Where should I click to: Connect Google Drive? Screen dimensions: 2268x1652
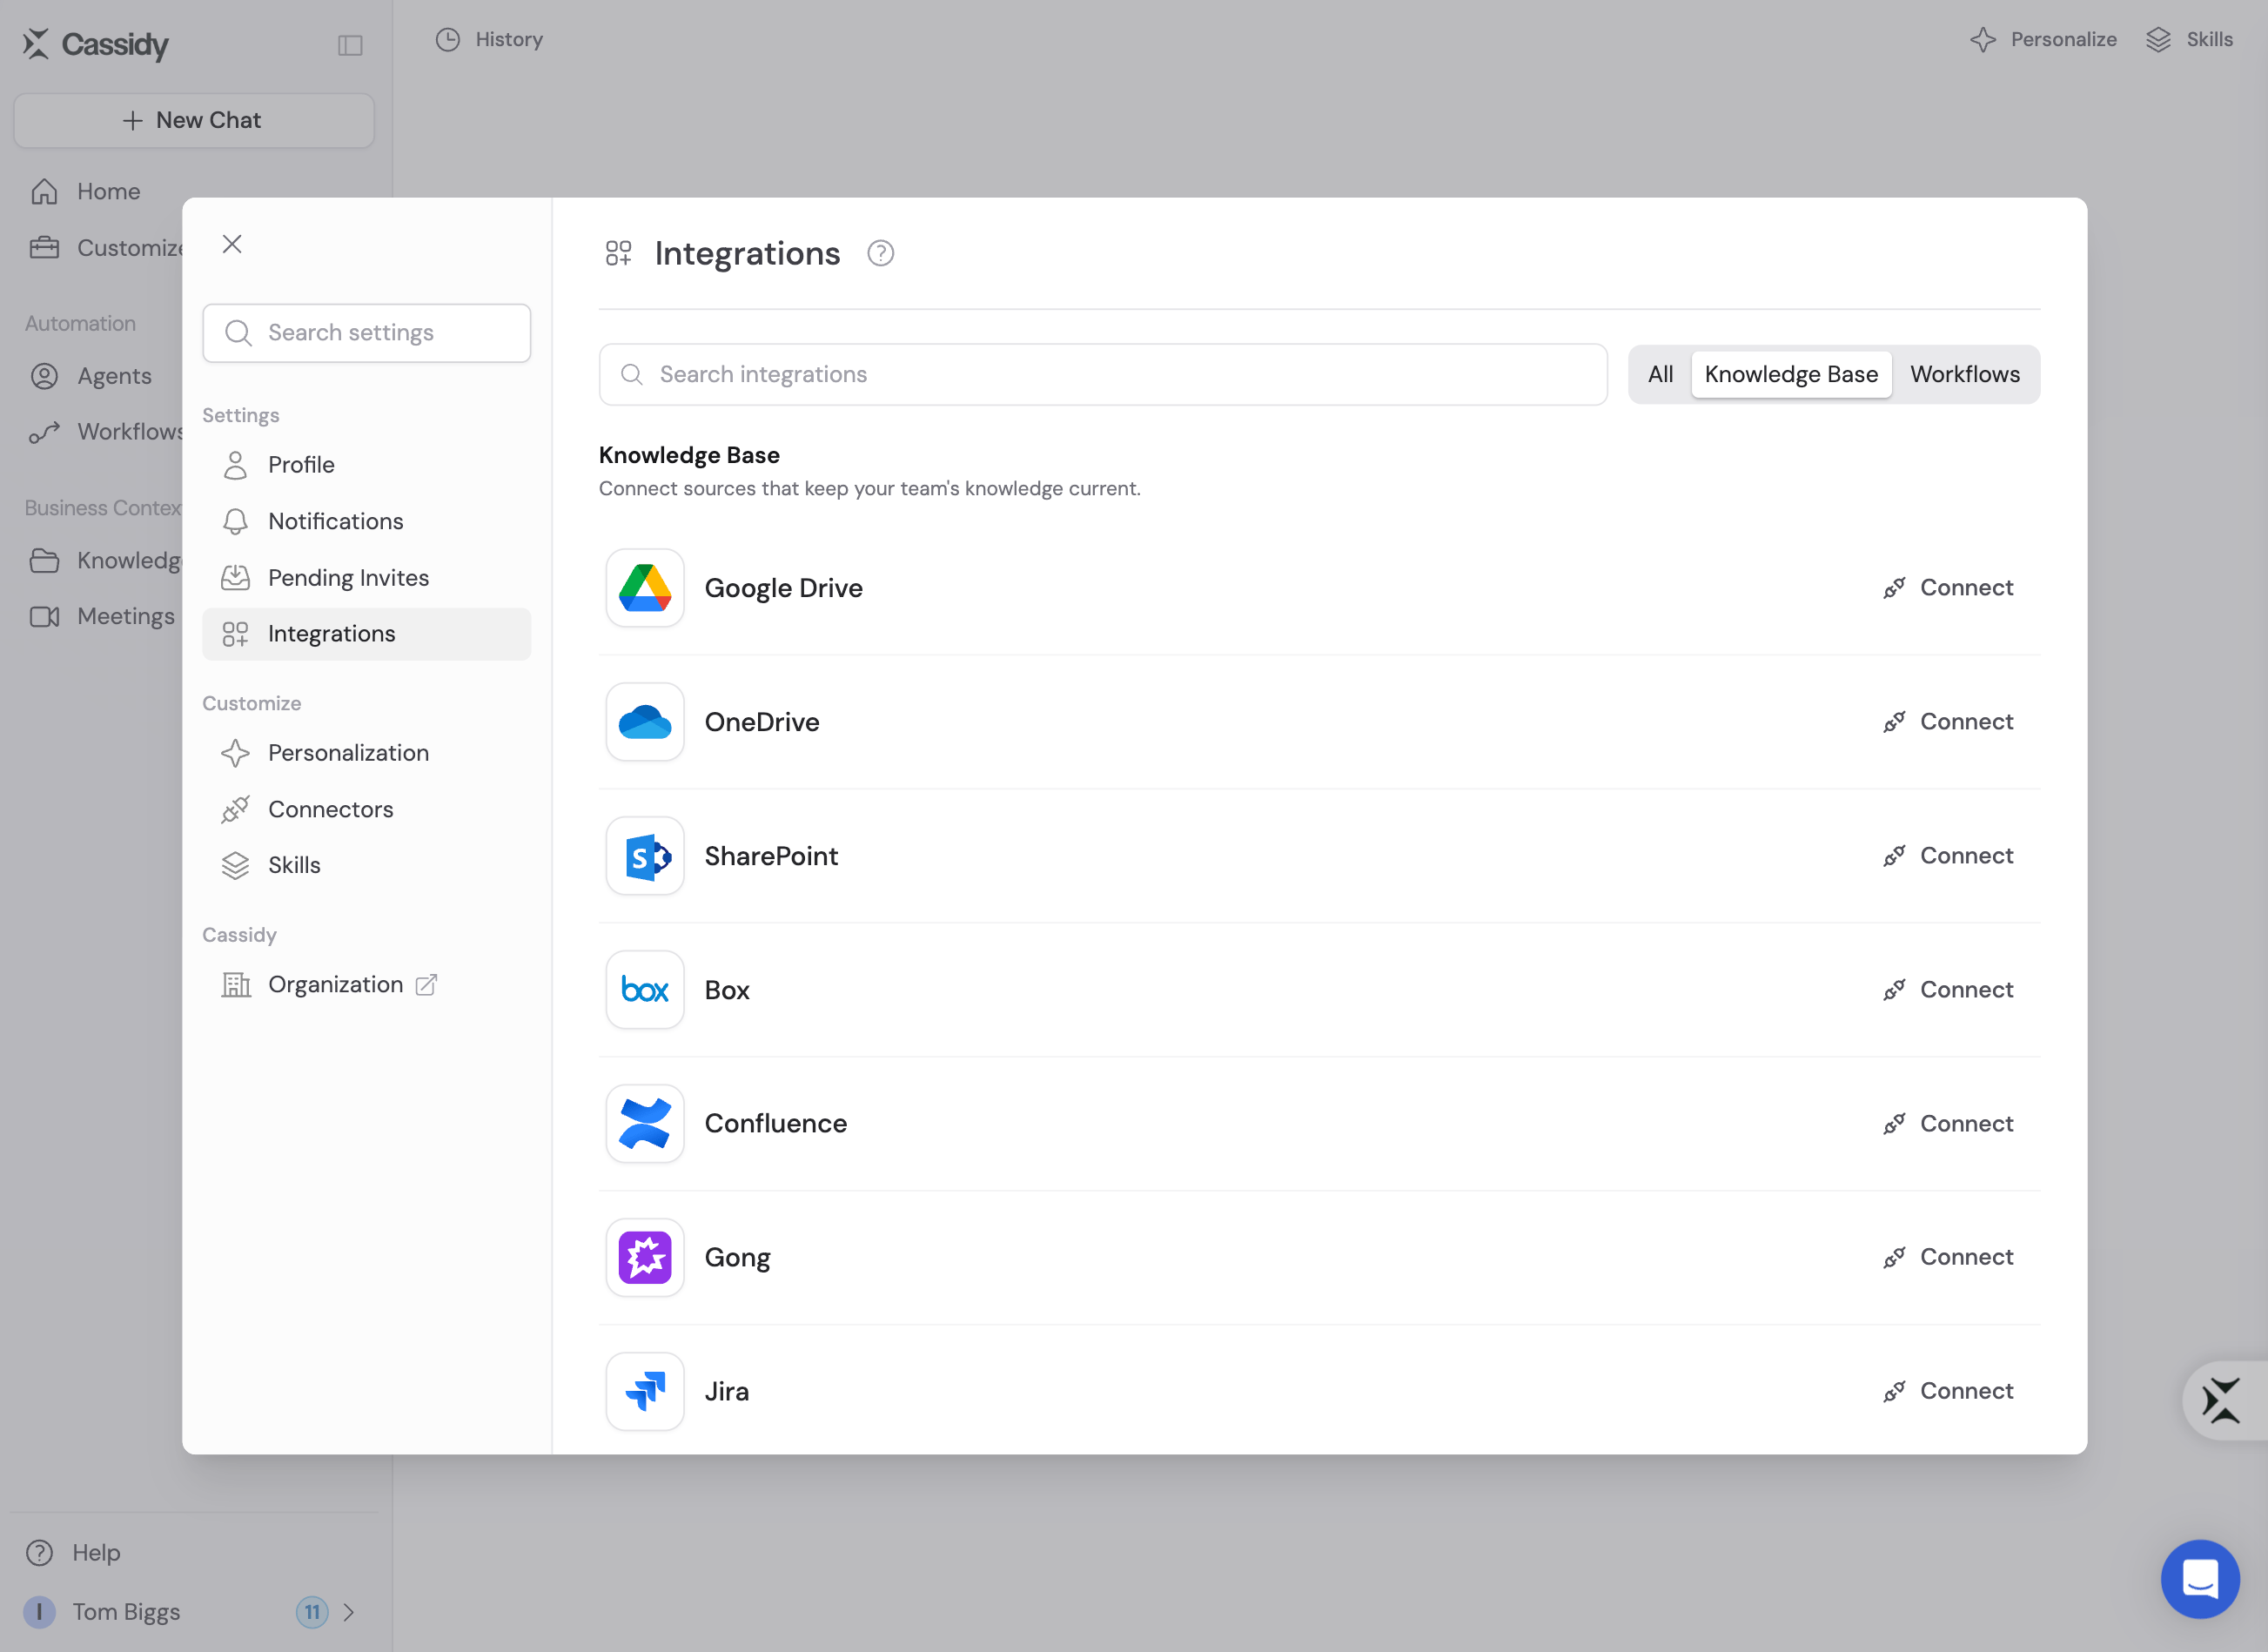1948,588
